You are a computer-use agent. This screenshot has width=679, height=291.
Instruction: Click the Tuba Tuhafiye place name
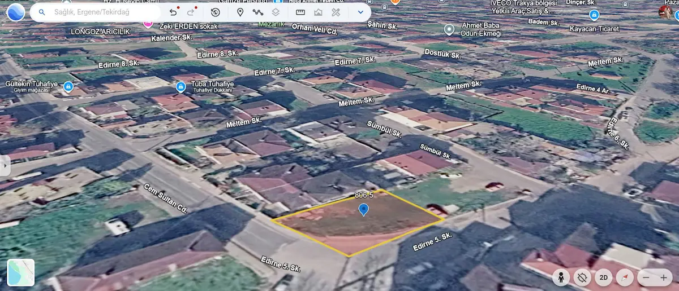click(x=213, y=83)
